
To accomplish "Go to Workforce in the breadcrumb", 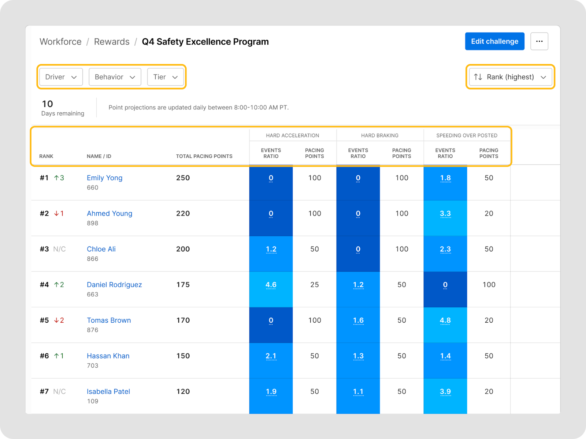I will pos(60,42).
